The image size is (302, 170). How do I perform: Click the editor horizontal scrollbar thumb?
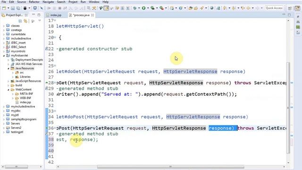click(x=171, y=167)
